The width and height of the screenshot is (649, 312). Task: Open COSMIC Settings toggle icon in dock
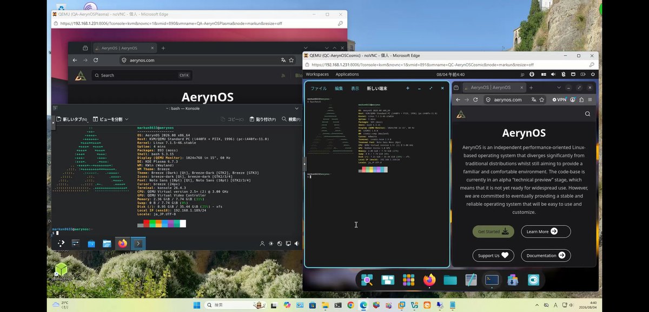(x=533, y=280)
